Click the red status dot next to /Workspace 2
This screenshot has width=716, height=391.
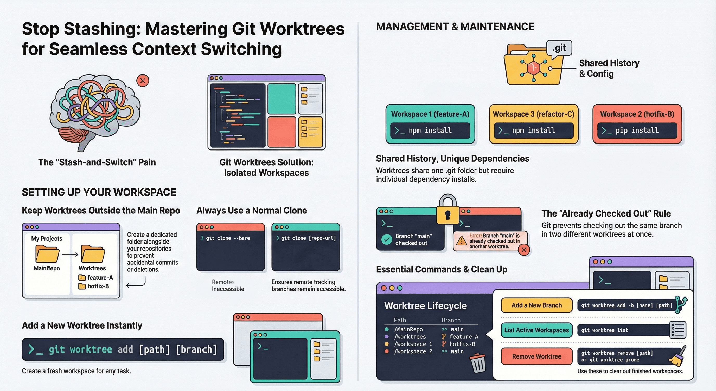click(387, 351)
